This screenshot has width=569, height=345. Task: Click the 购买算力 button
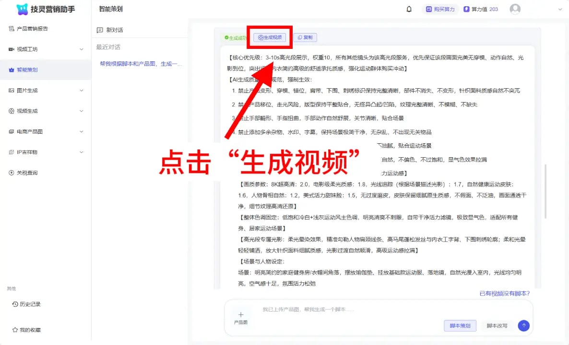[440, 9]
